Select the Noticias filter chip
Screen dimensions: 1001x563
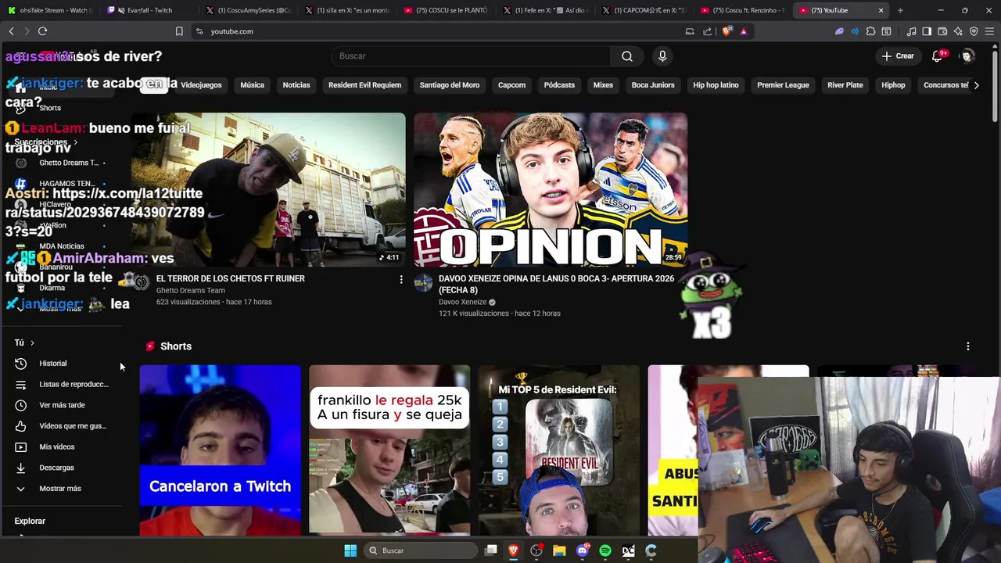pyautogui.click(x=296, y=85)
